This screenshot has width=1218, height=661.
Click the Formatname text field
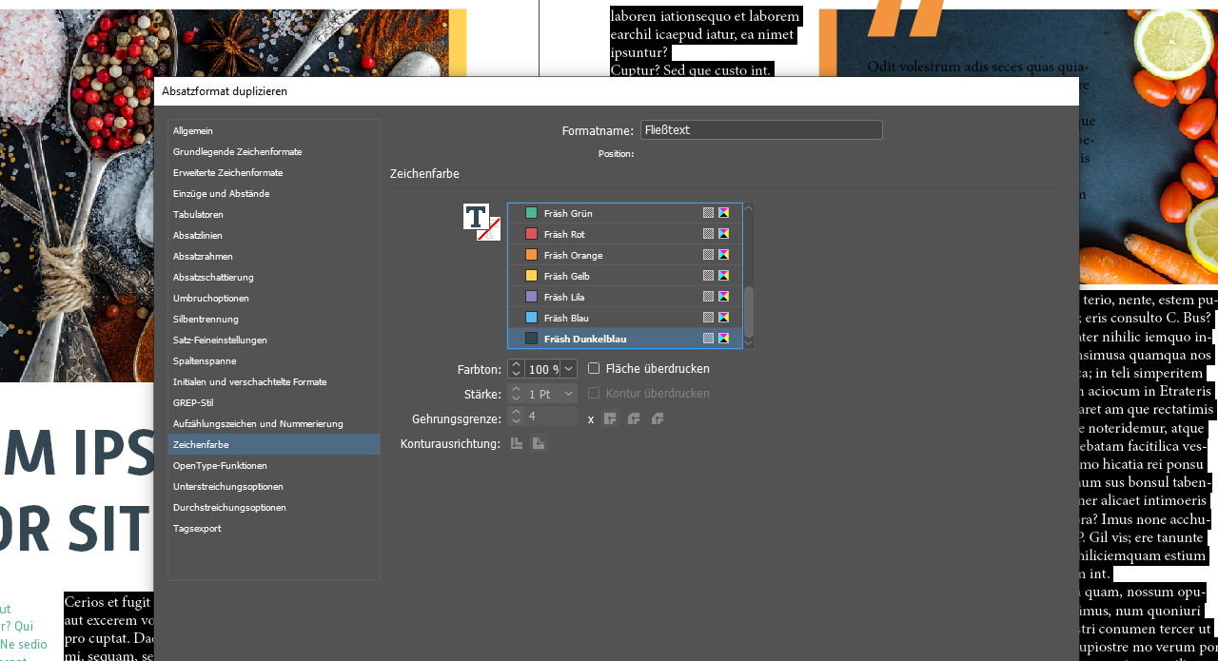click(761, 130)
